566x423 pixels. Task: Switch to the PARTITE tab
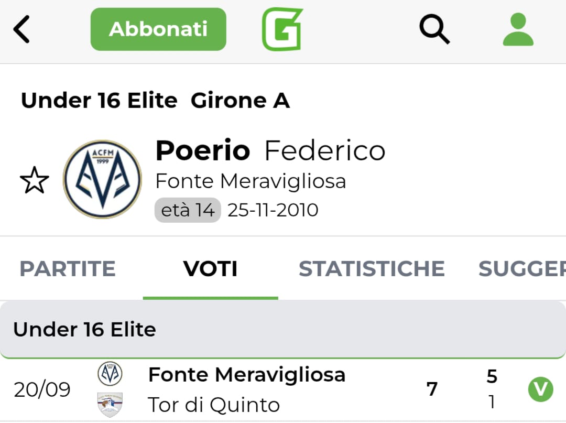pos(68,269)
